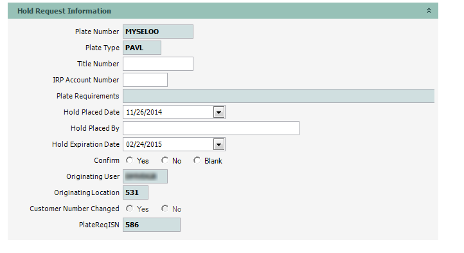Click the Plate Number label
Viewport: 464px width, 253px height.
click(x=97, y=32)
